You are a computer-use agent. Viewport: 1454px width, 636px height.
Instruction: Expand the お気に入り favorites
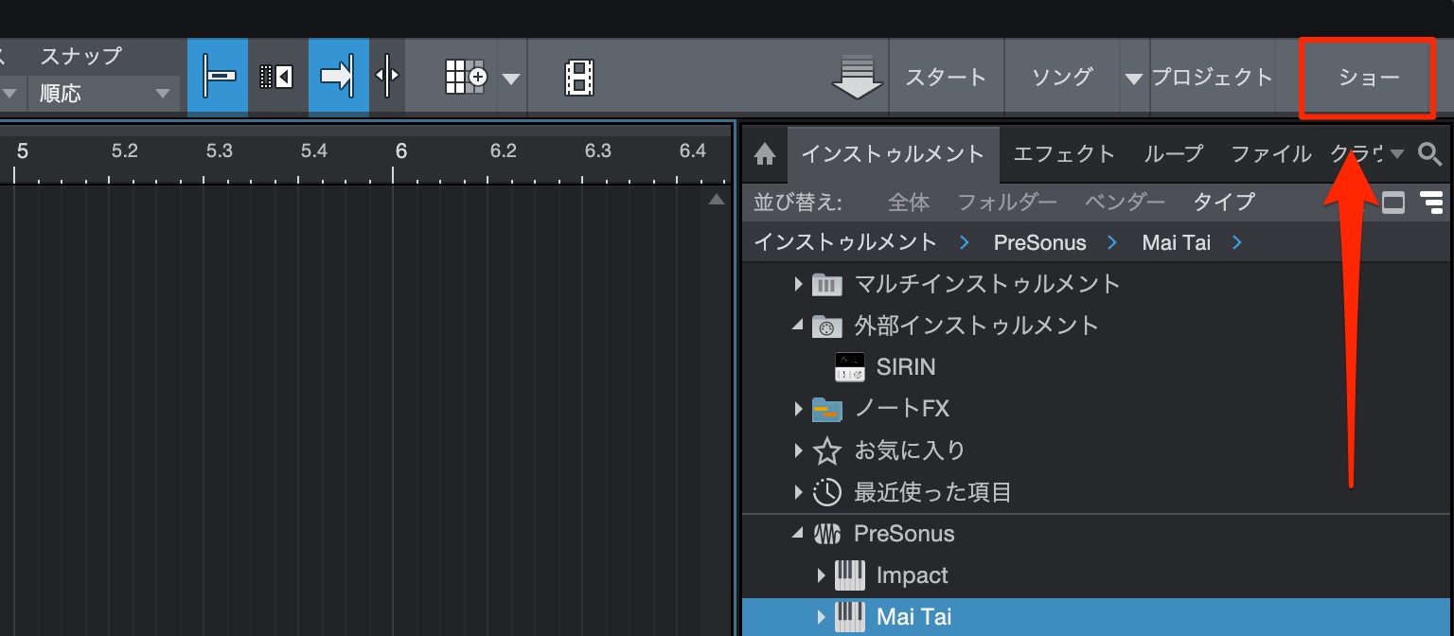(x=798, y=450)
